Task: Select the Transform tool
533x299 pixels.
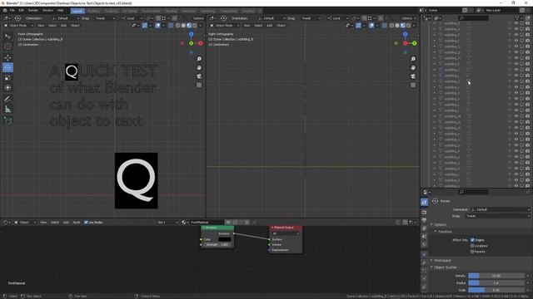Action: pos(7,88)
